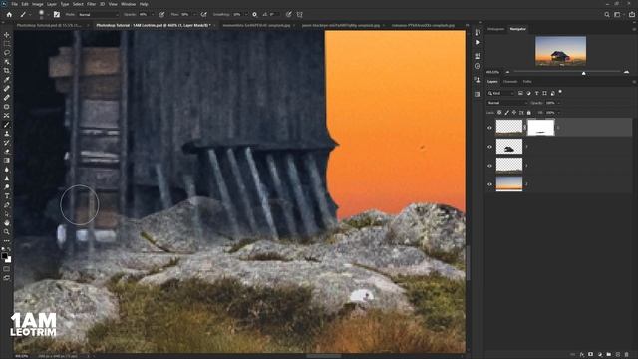Click Add layer mask icon
Image resolution: width=638 pixels, height=359 pixels.
pyautogui.click(x=591, y=355)
